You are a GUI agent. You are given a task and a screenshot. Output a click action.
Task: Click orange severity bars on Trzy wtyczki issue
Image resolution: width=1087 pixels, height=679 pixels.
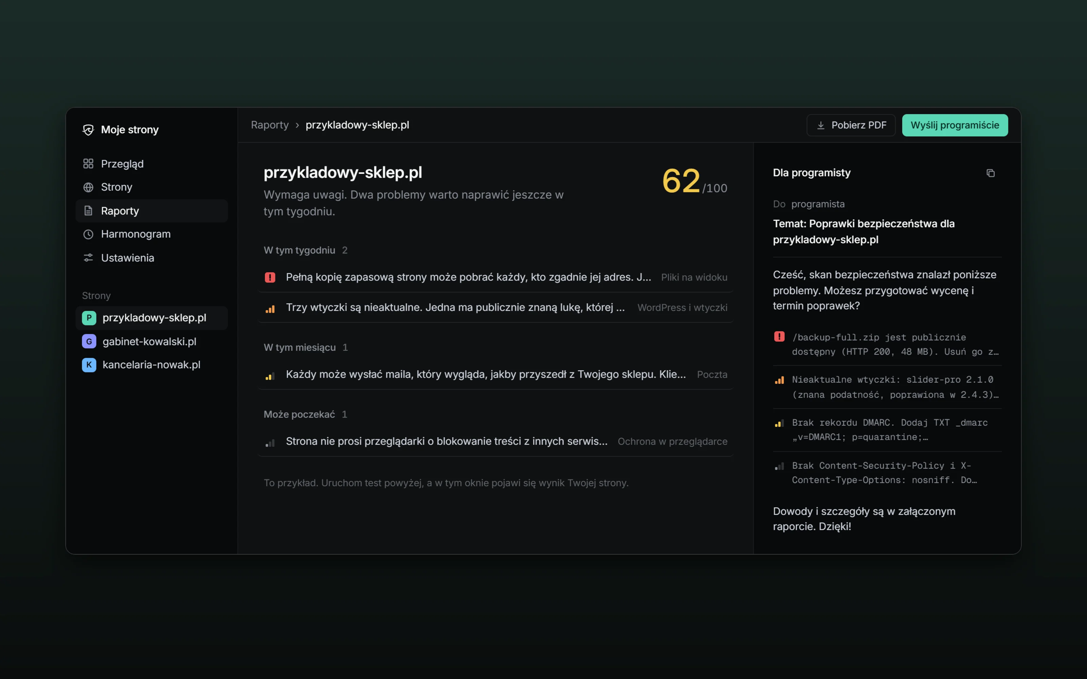[x=270, y=309]
